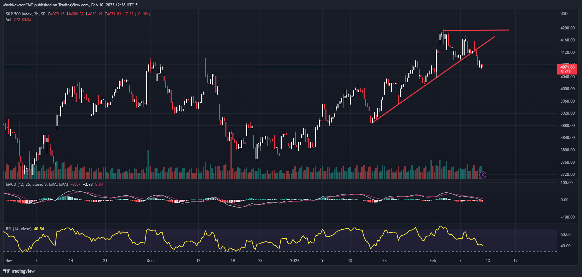This screenshot has height=277, width=582.
Task: Click the MACD −100.00 axis label
Action: (568, 217)
